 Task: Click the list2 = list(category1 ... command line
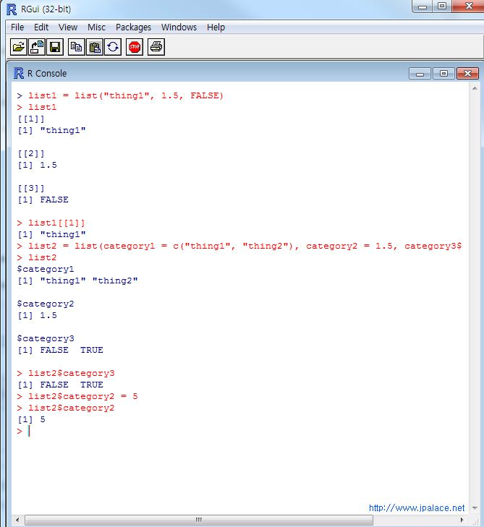(245, 246)
